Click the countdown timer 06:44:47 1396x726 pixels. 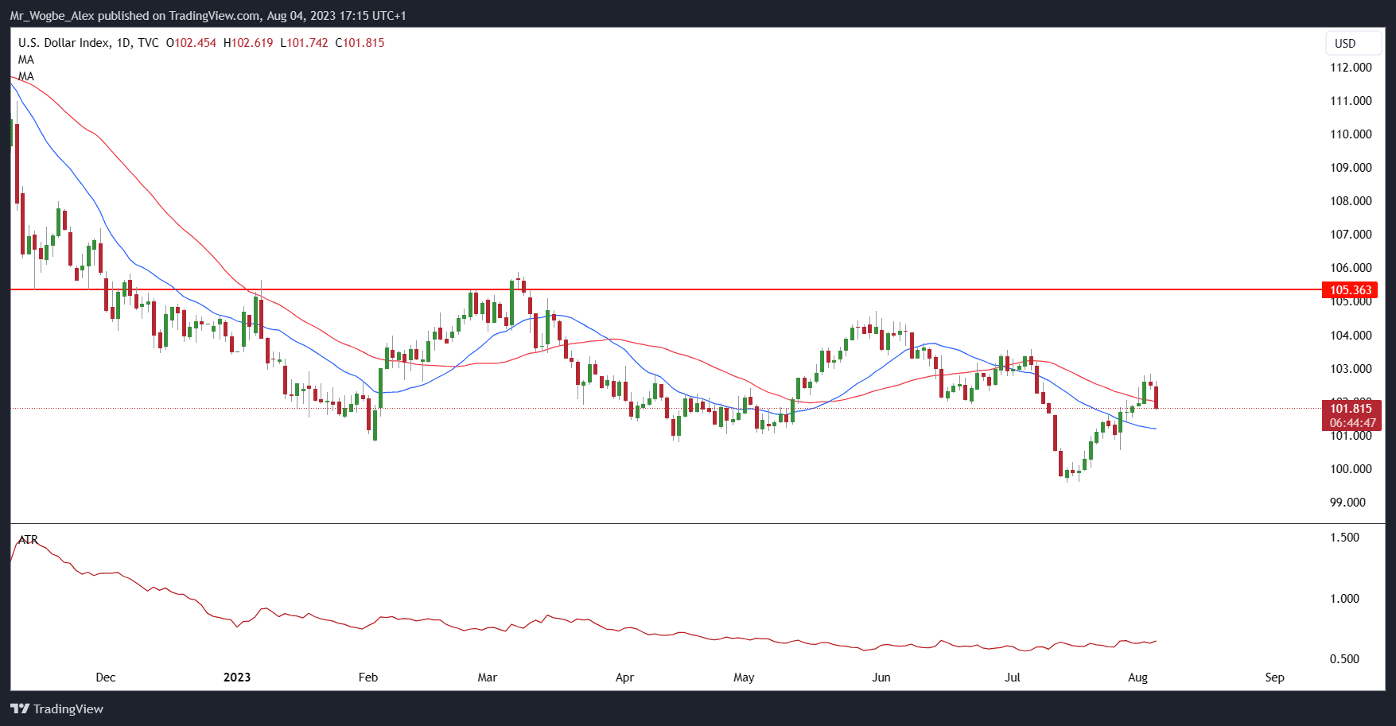point(1352,423)
